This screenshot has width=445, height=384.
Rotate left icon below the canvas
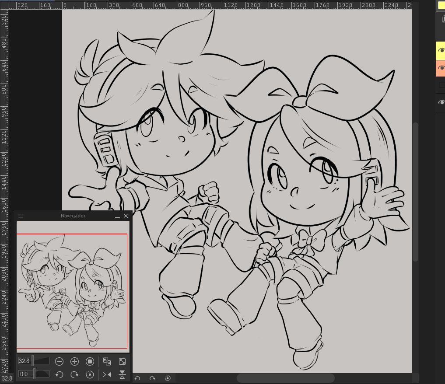[137, 378]
